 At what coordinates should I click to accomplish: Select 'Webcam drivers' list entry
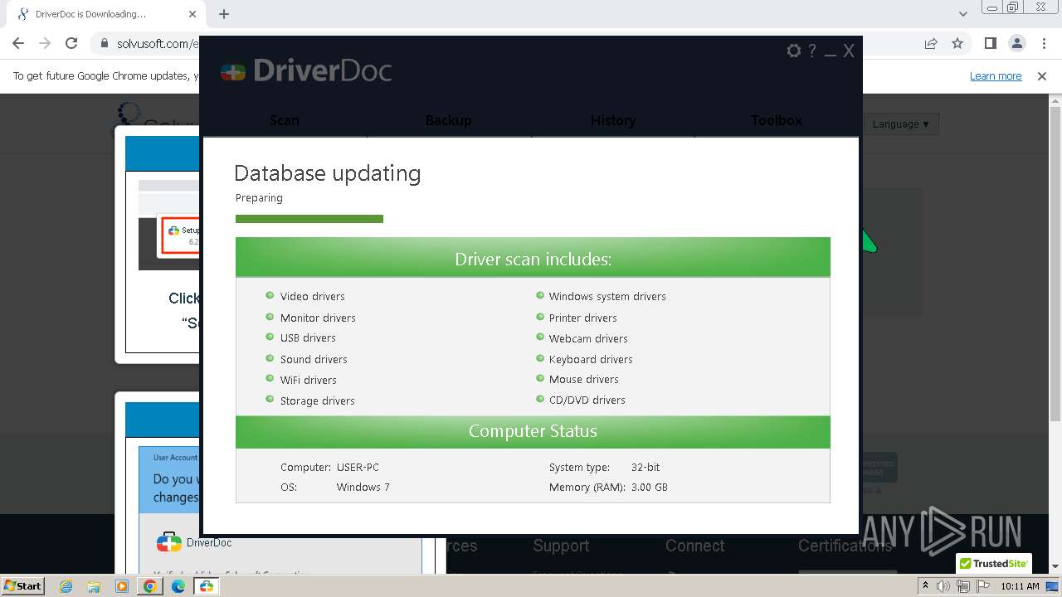coord(588,338)
